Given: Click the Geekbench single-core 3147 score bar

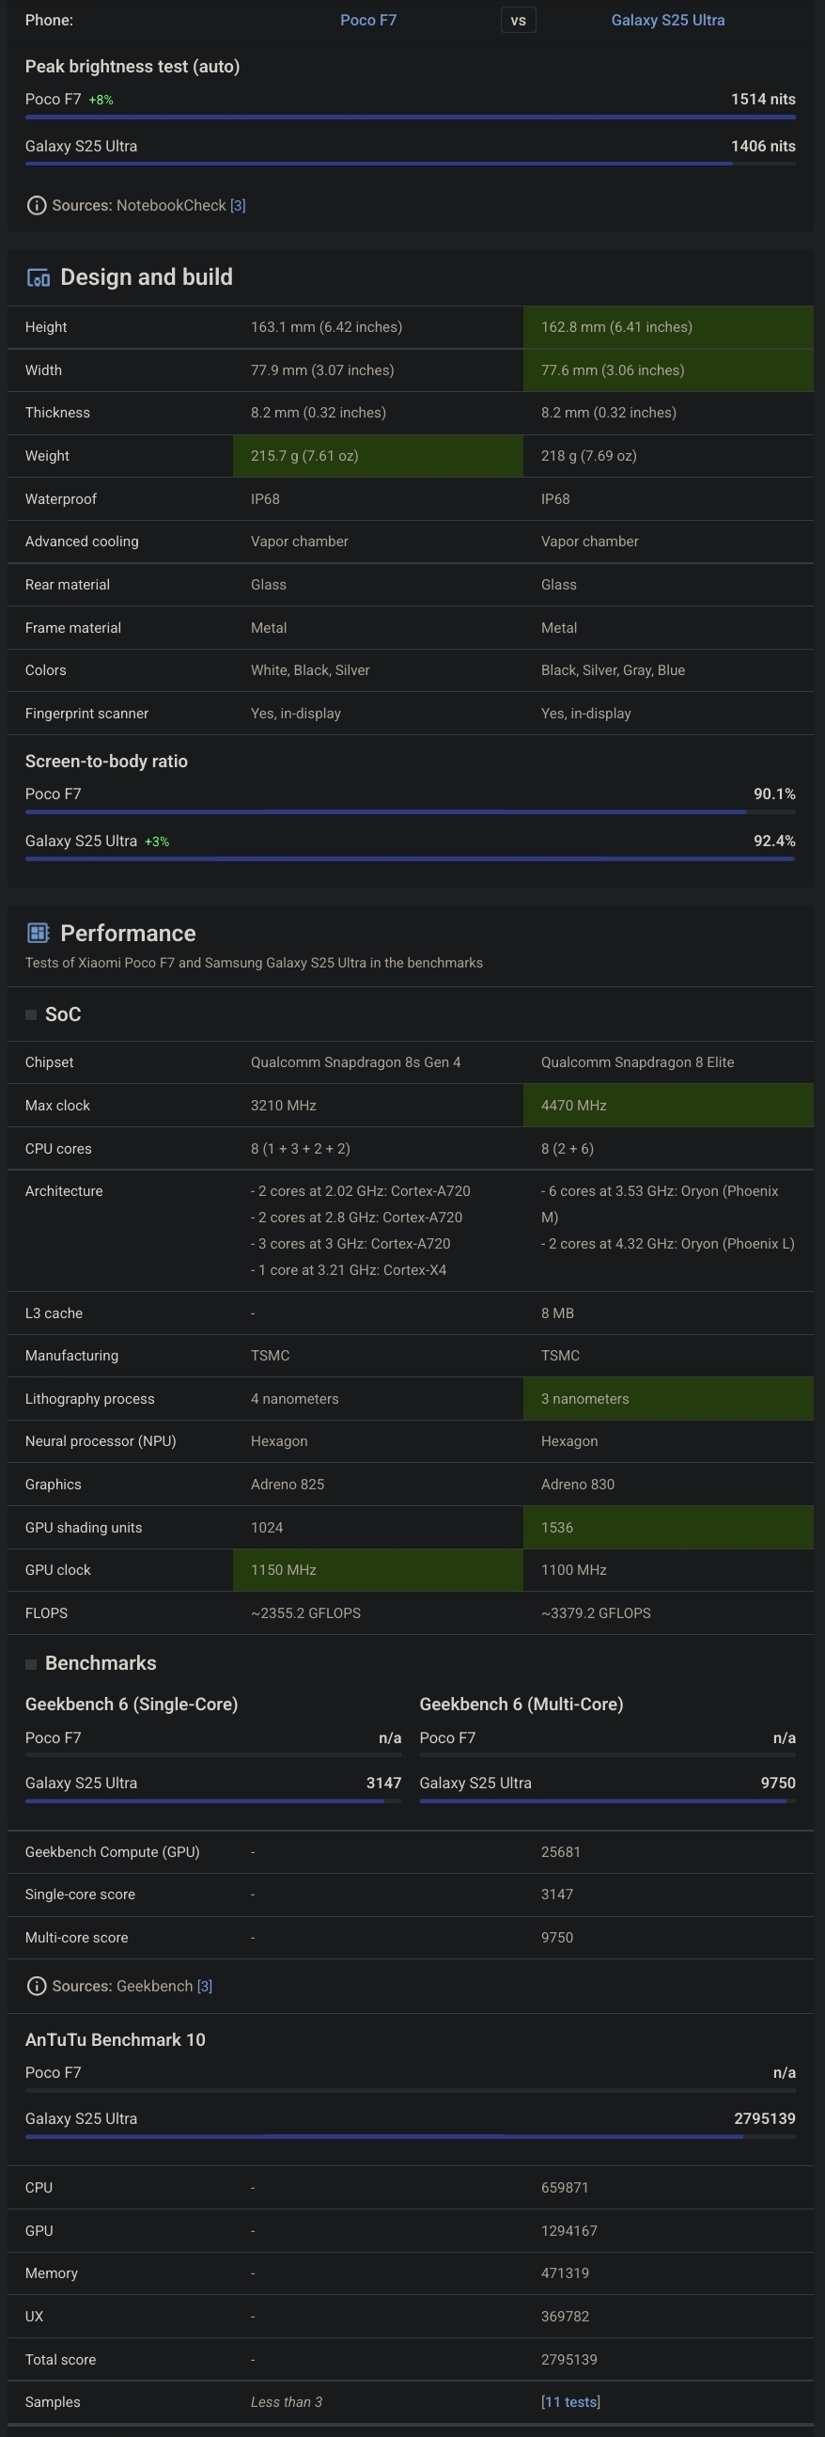Looking at the screenshot, I should tap(213, 1801).
